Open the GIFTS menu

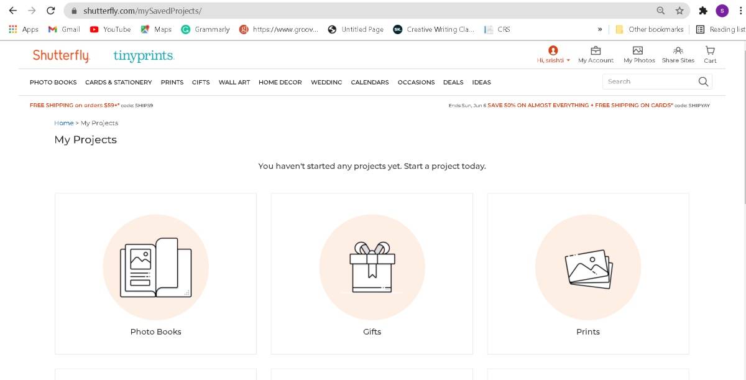click(x=201, y=82)
